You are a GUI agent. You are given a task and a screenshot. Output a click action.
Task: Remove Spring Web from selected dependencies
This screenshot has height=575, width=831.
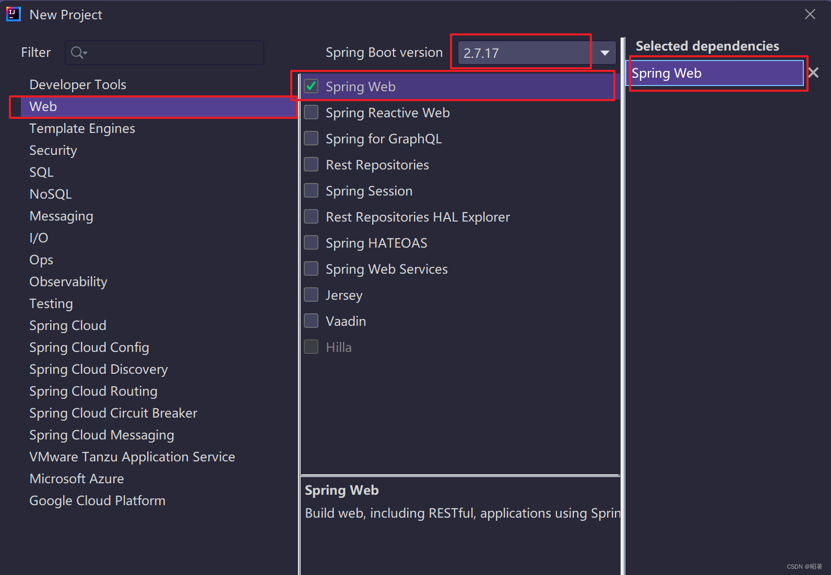813,72
